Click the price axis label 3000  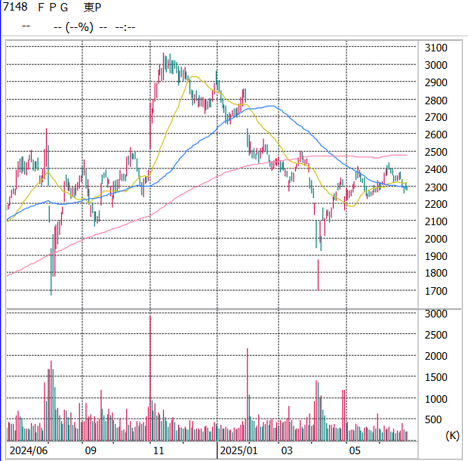click(436, 65)
